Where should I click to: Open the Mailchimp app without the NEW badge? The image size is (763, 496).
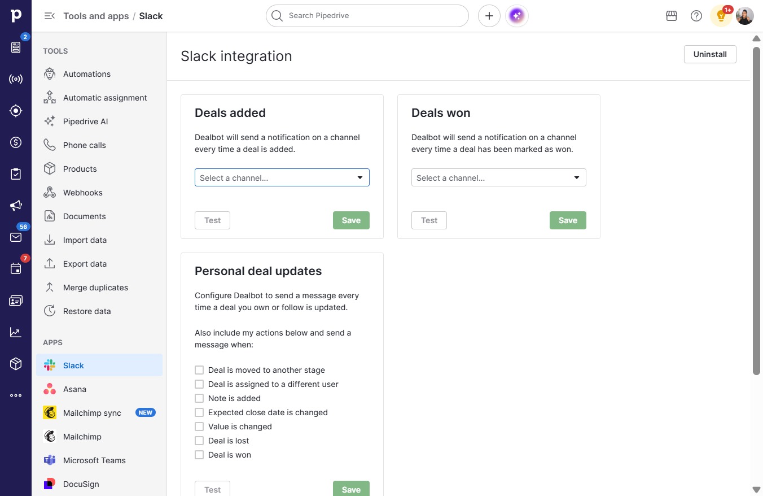point(99,437)
